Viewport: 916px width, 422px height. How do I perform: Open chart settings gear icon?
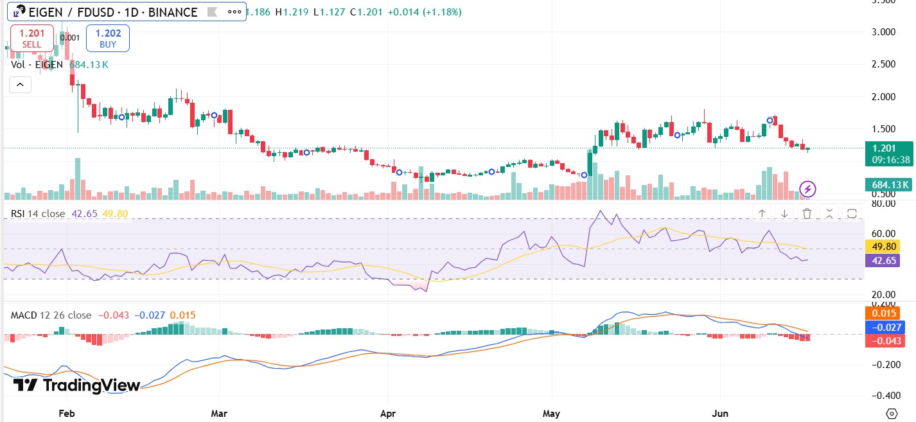coord(892,413)
